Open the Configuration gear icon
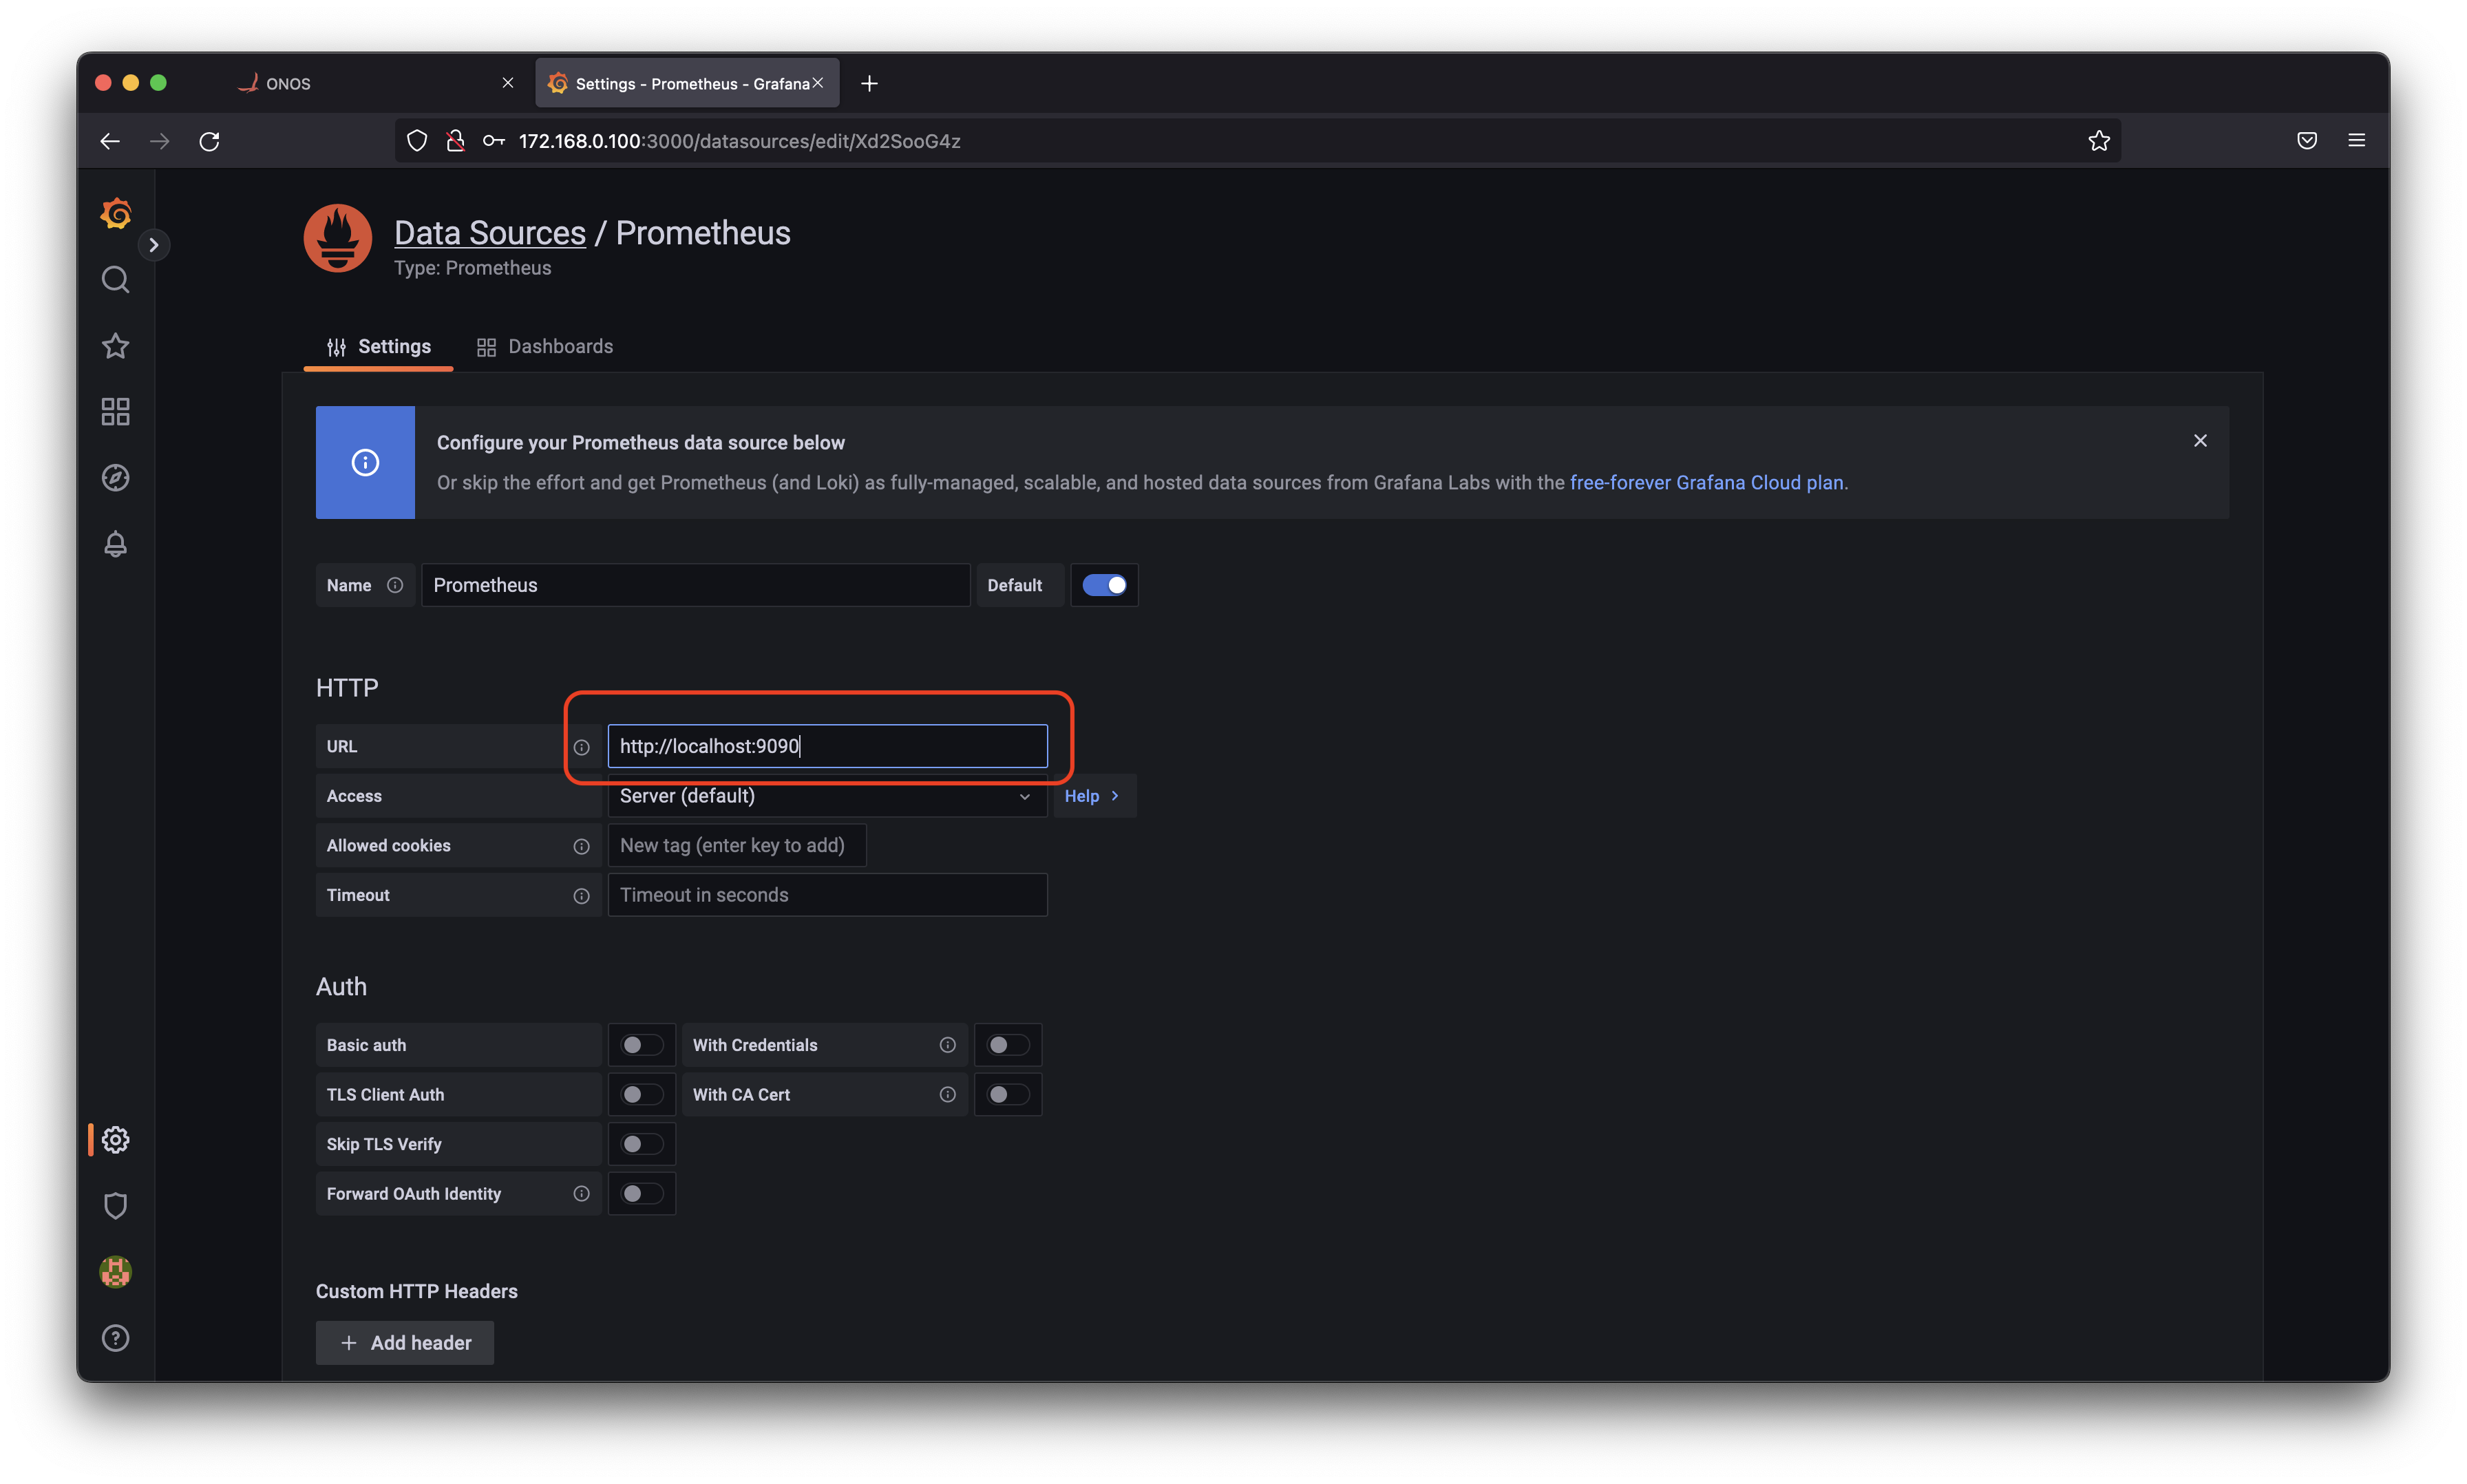2467x1484 pixels. pyautogui.click(x=116, y=1140)
